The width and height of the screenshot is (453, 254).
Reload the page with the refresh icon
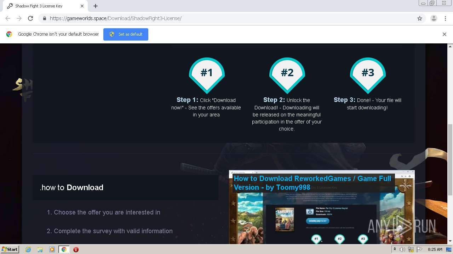(x=30, y=18)
